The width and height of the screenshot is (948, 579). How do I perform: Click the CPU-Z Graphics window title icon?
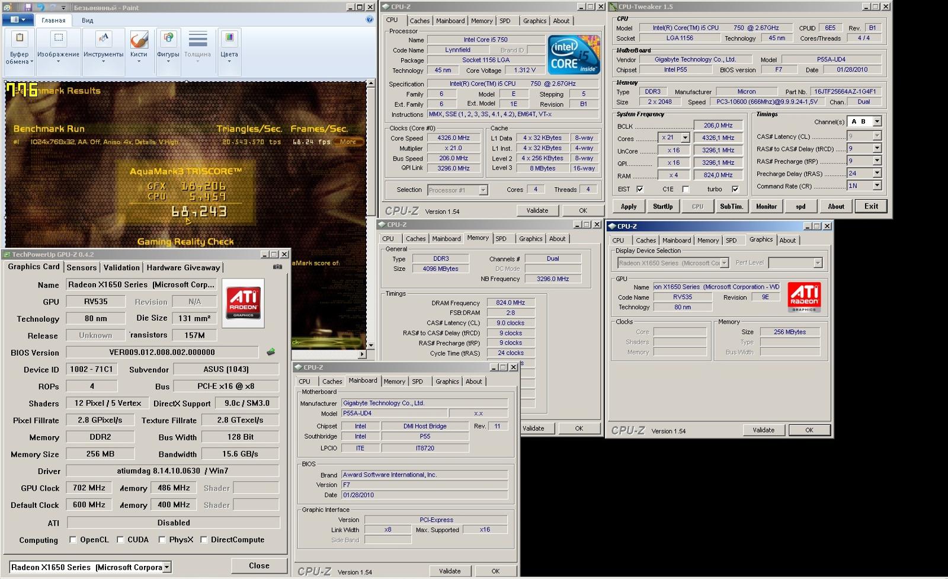pyautogui.click(x=612, y=226)
